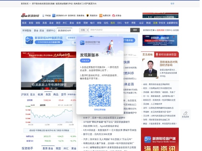Click the Sina Finance logo

pos(30,15)
